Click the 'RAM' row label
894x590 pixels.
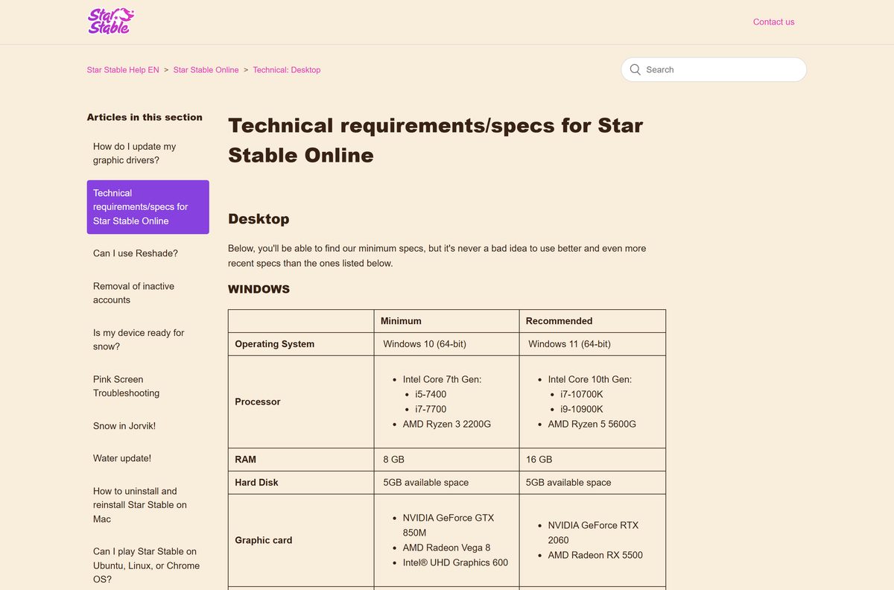[x=246, y=460]
